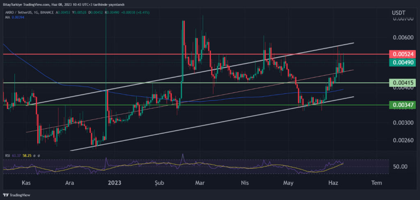Select the 0.00415 light green price label

click(x=404, y=83)
